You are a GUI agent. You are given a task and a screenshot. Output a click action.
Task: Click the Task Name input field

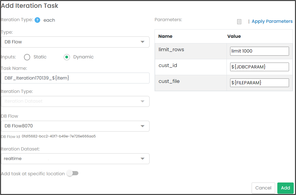tap(75, 78)
